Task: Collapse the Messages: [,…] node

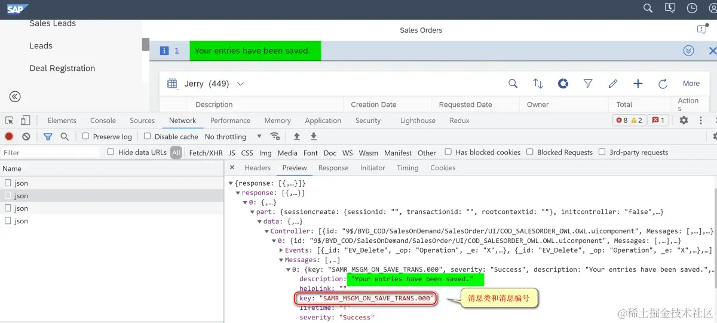Action: click(x=281, y=260)
